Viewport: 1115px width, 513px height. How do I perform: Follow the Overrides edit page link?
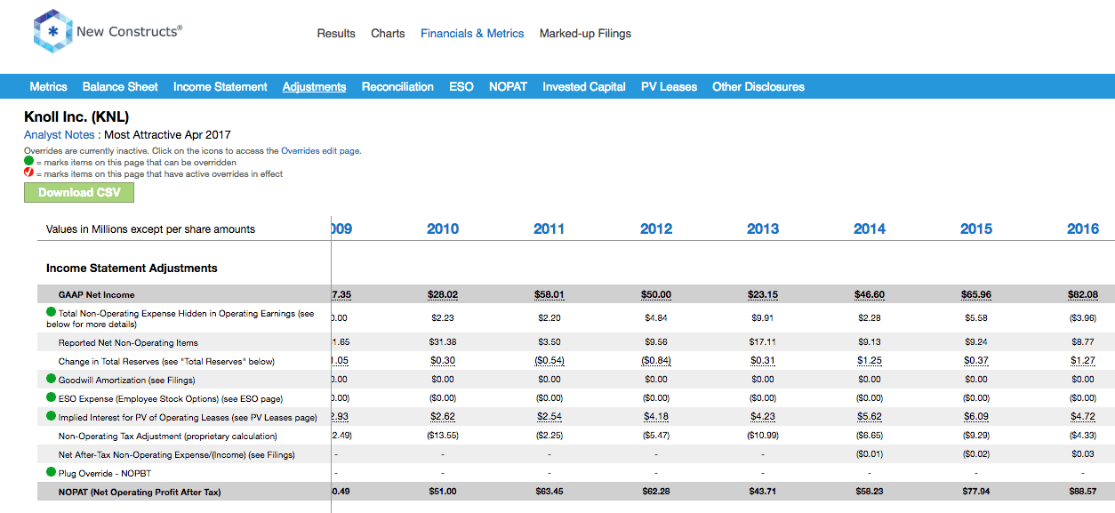tap(320, 151)
